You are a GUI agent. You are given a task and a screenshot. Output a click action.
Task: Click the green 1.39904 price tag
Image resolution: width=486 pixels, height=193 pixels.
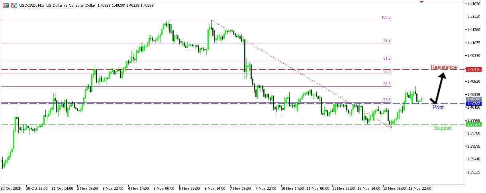click(474, 125)
